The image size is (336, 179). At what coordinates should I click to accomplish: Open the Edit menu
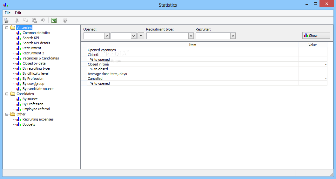click(18, 13)
